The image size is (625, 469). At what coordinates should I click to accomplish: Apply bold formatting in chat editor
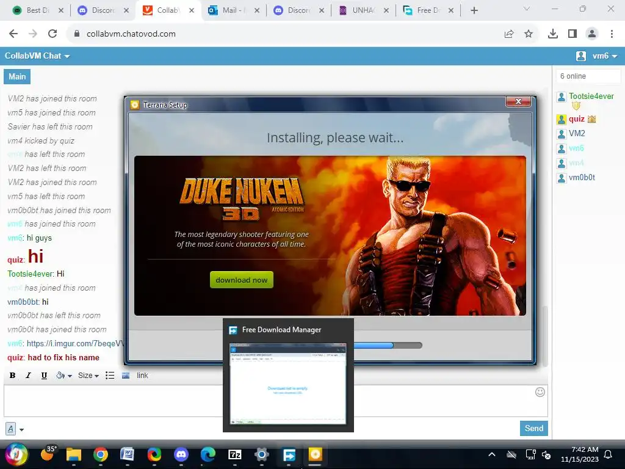[x=12, y=376]
